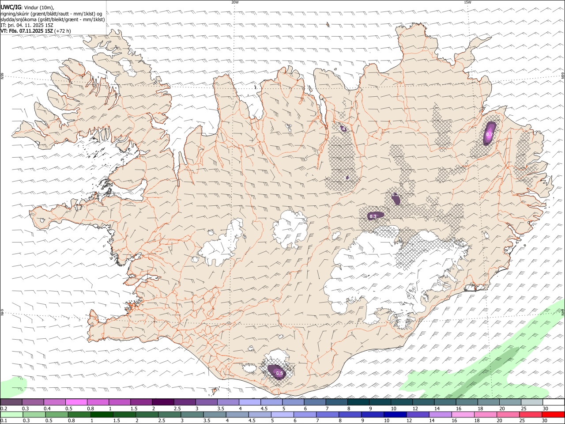Click the light lavender 4 snow legend swatch
565x424 pixels.
click(x=250, y=402)
